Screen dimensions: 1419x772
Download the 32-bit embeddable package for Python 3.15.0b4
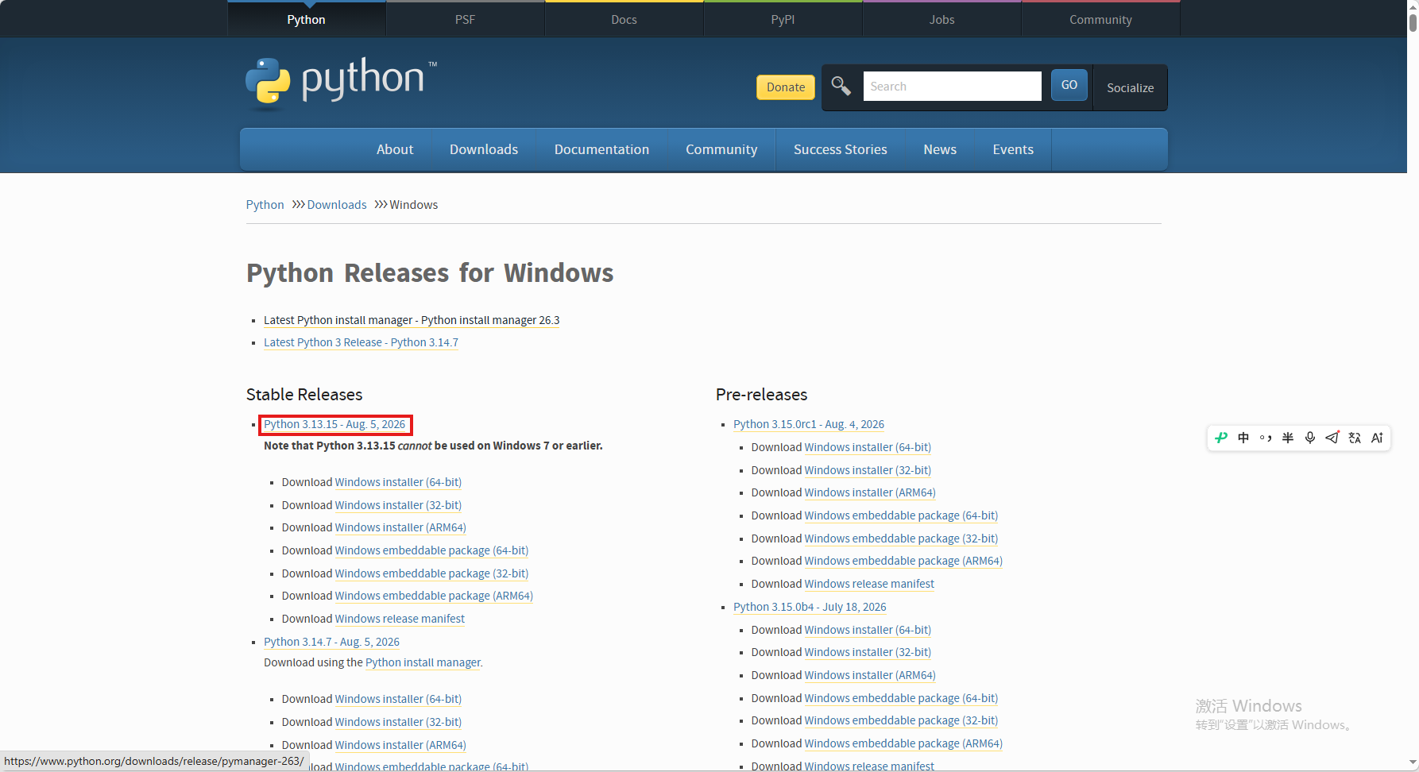click(x=901, y=720)
